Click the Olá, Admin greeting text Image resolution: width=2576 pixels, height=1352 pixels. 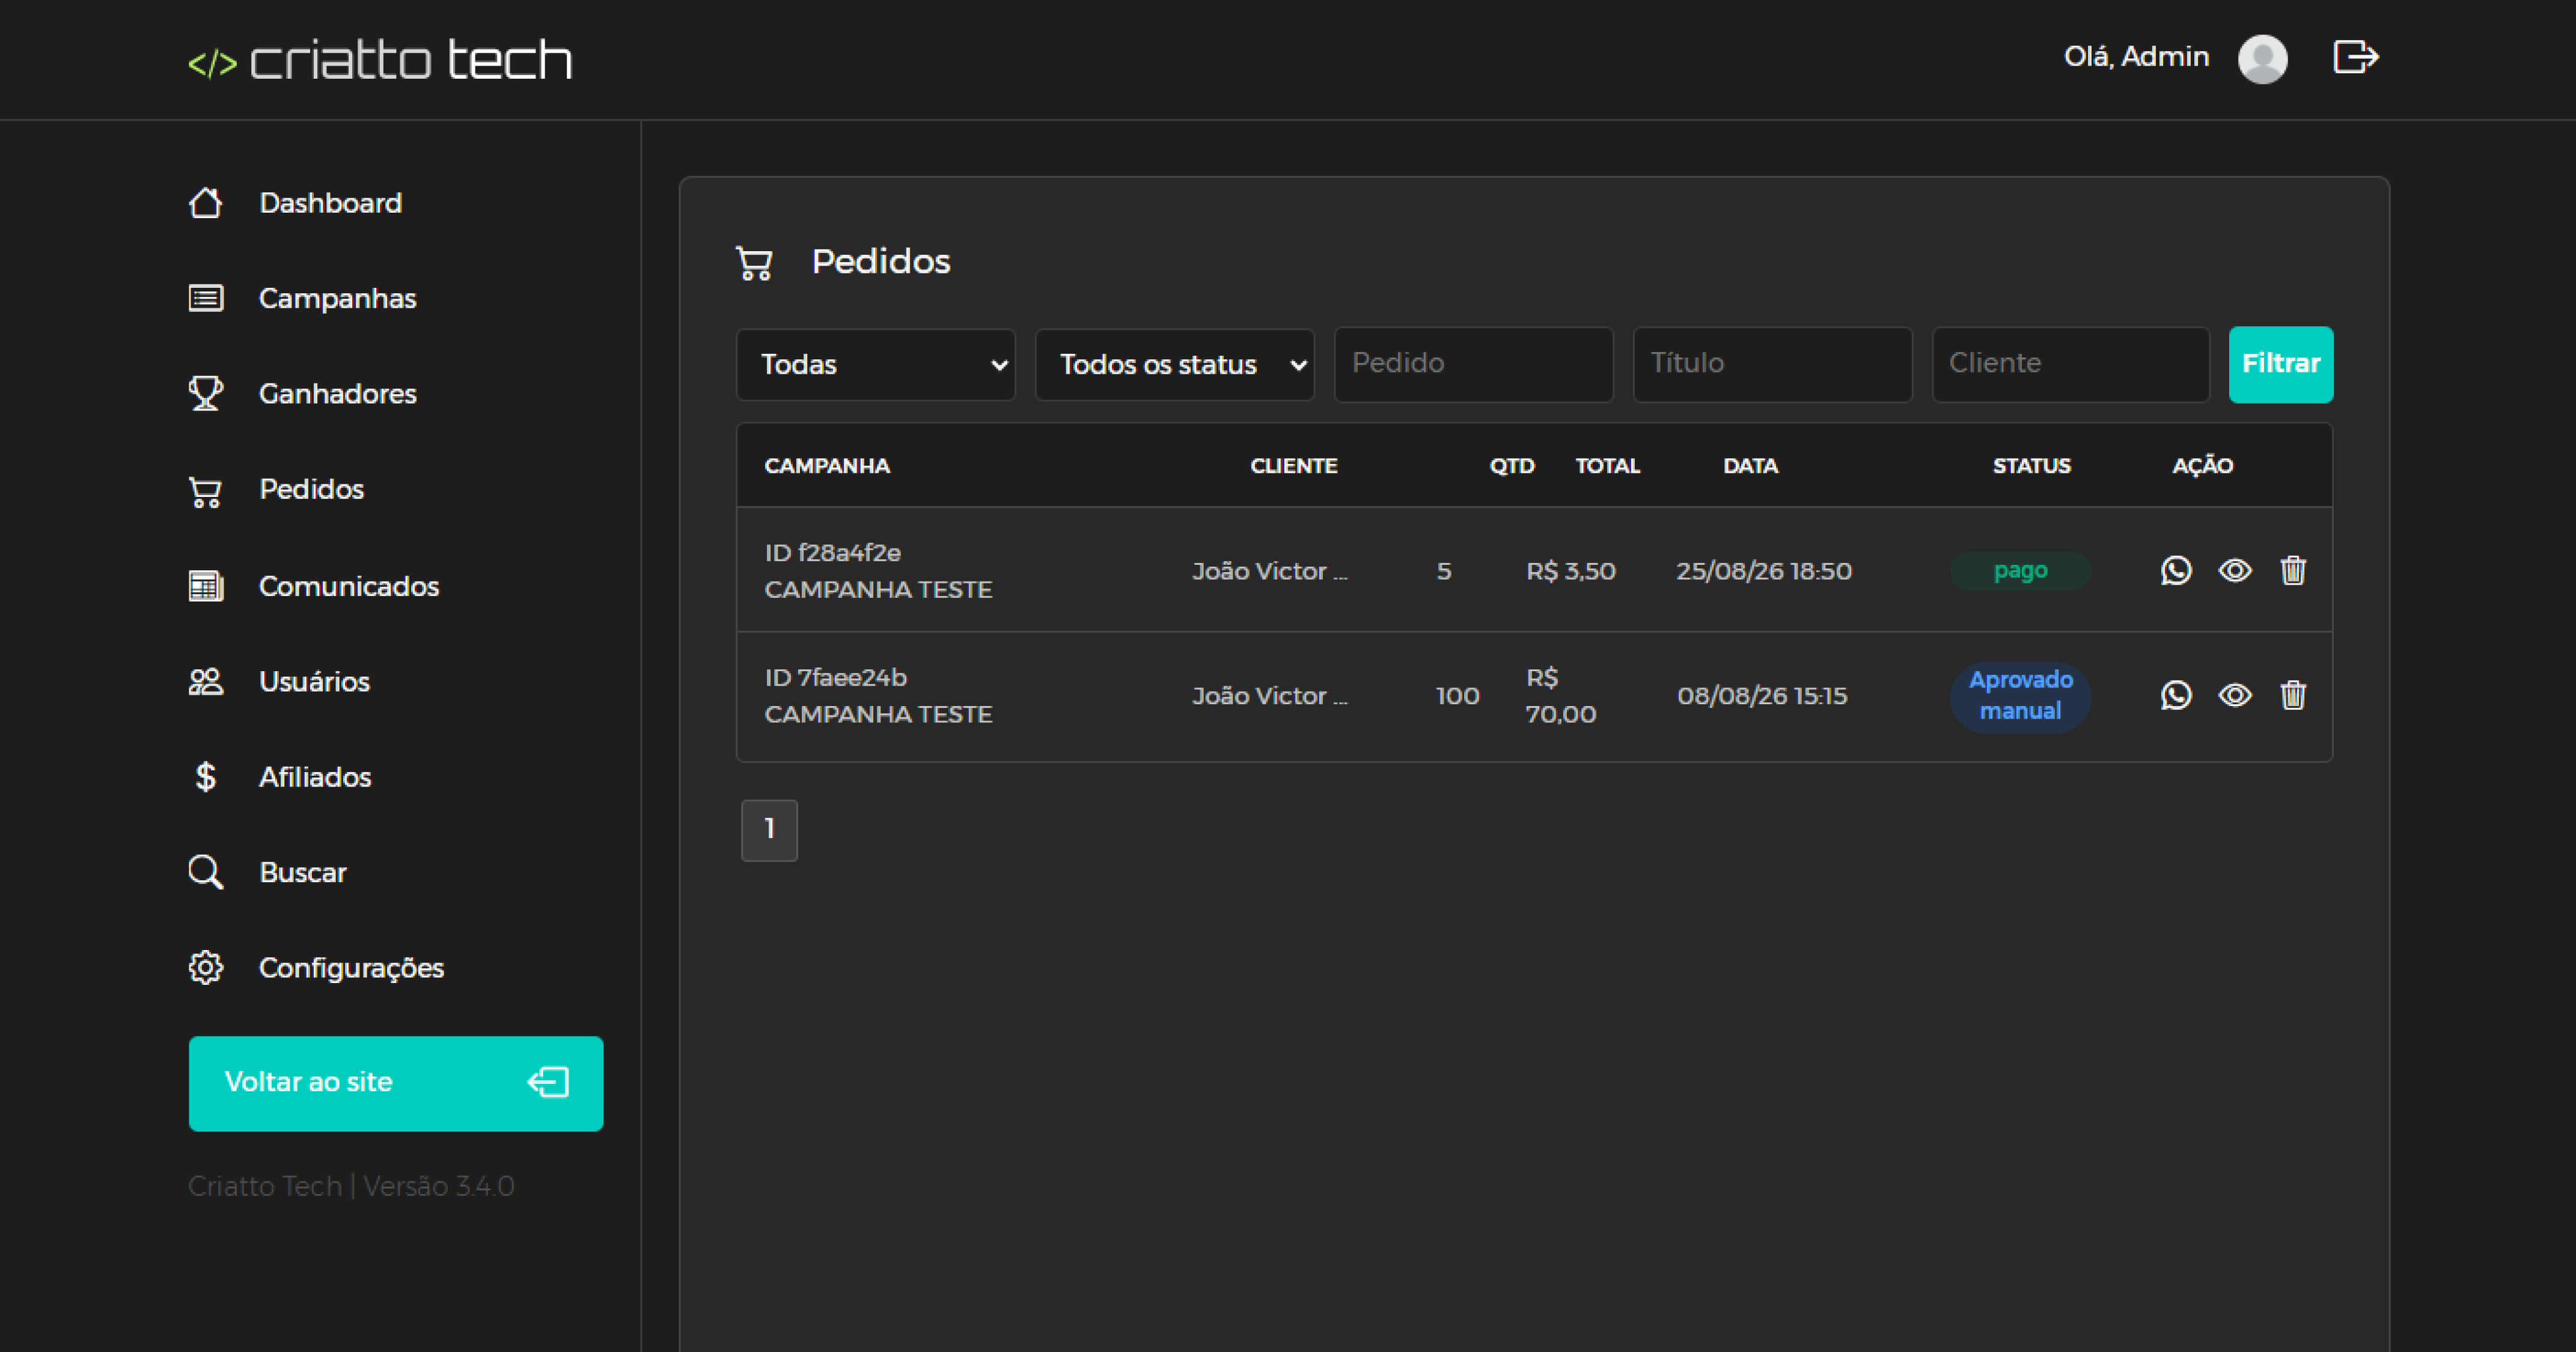point(2136,57)
